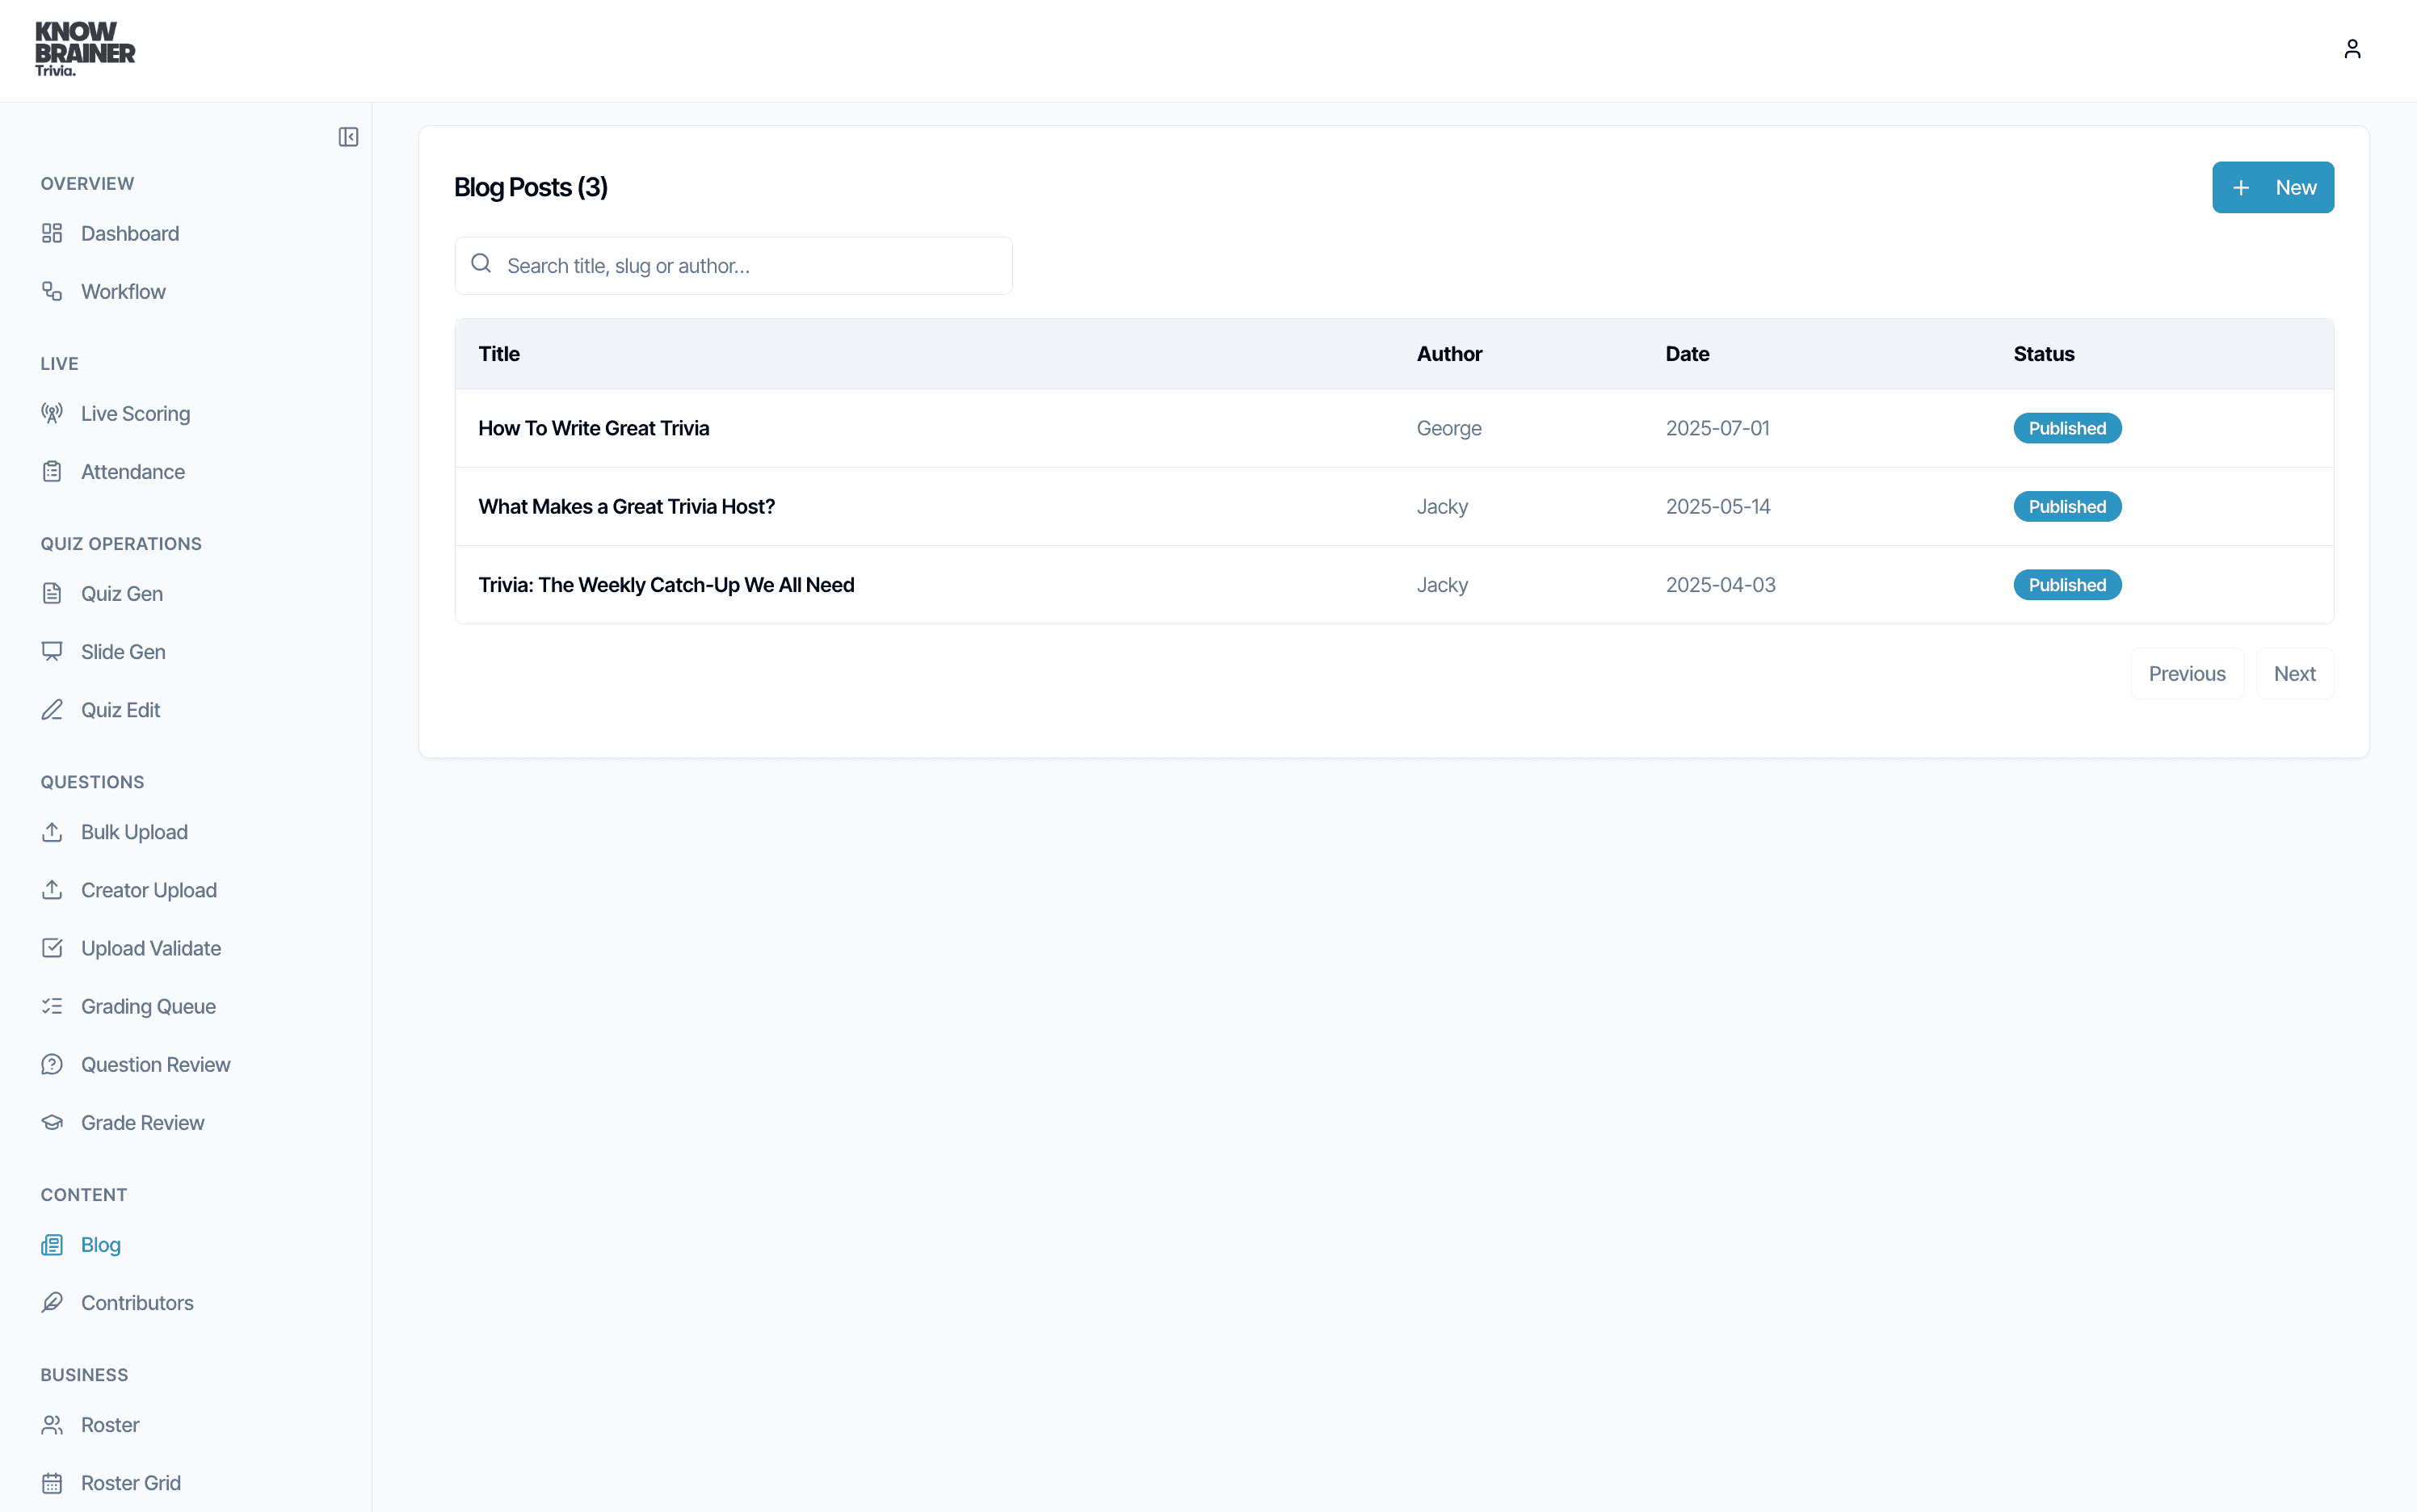Viewport: 2417px width, 1512px height.
Task: Open Grade Review page
Action: tap(142, 1122)
